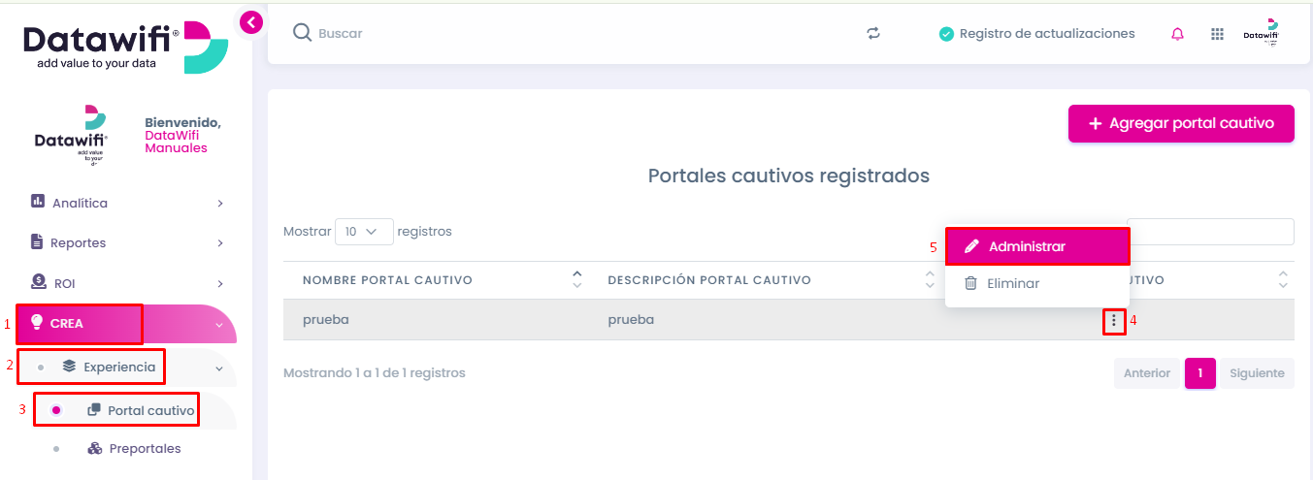The image size is (1313, 480).
Task: Click the Agregar portal cautivo button
Action: tap(1181, 123)
